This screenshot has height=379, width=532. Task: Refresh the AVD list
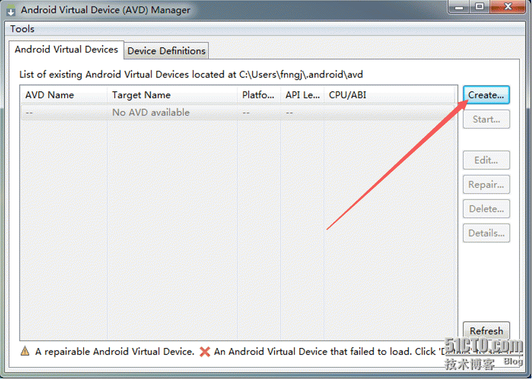pos(486,331)
